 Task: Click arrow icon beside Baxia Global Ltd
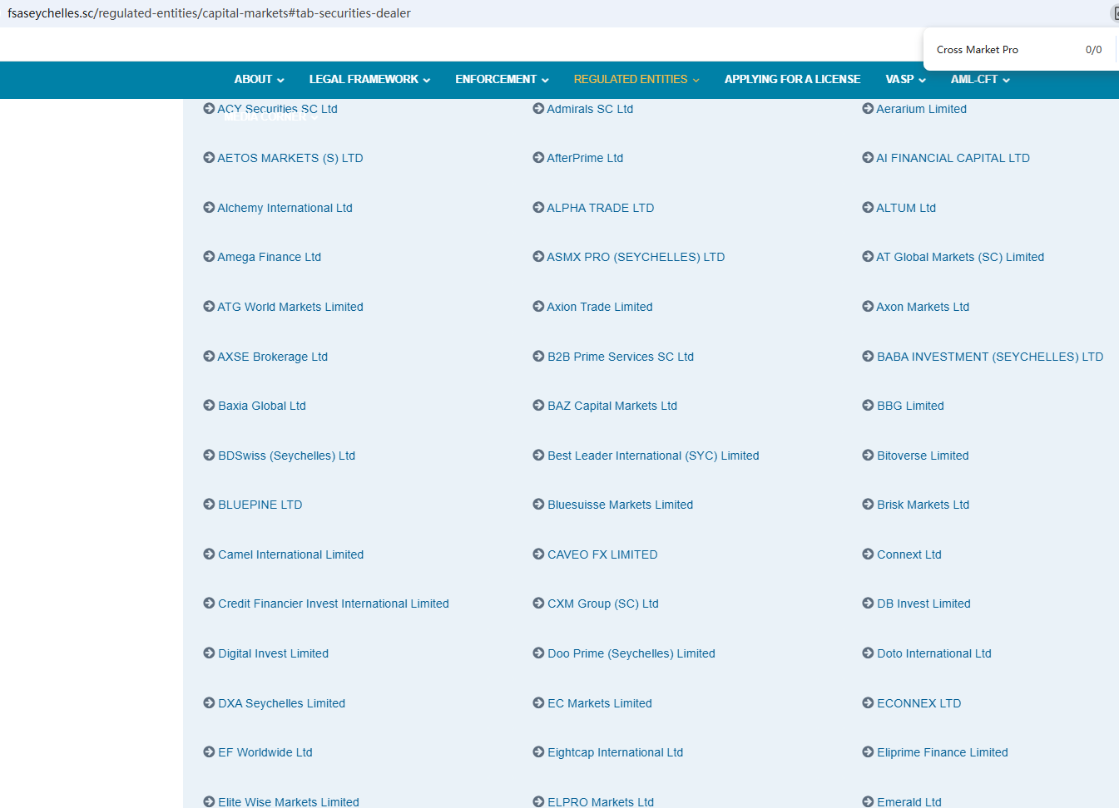point(209,406)
